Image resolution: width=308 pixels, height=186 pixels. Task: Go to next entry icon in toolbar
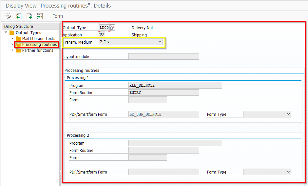(29, 16)
